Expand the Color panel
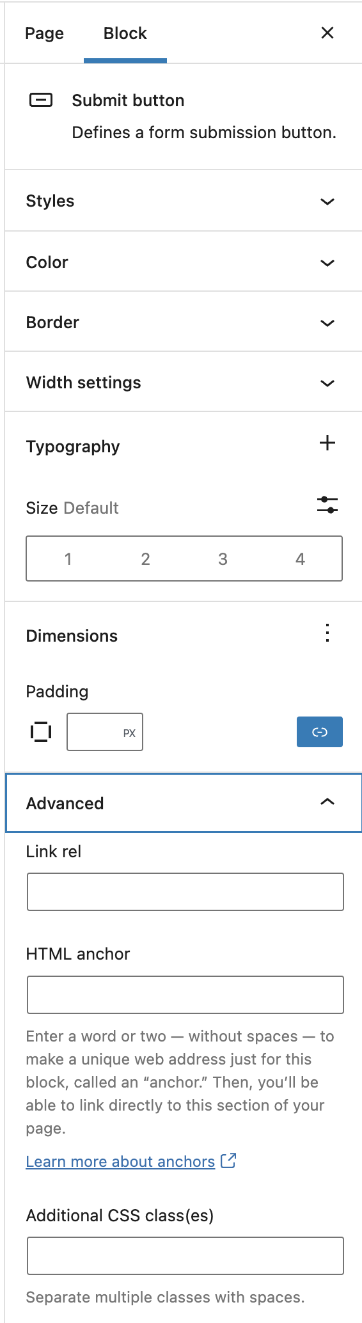This screenshot has width=362, height=1323. click(x=184, y=262)
